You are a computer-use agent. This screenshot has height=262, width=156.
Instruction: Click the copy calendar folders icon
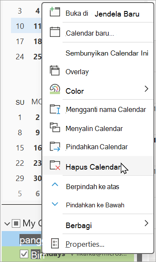pyautogui.click(x=55, y=127)
